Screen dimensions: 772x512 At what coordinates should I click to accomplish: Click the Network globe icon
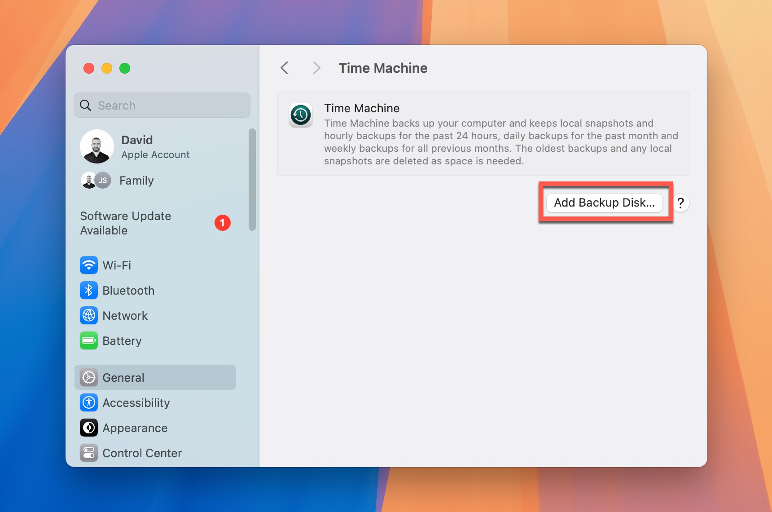coord(89,315)
